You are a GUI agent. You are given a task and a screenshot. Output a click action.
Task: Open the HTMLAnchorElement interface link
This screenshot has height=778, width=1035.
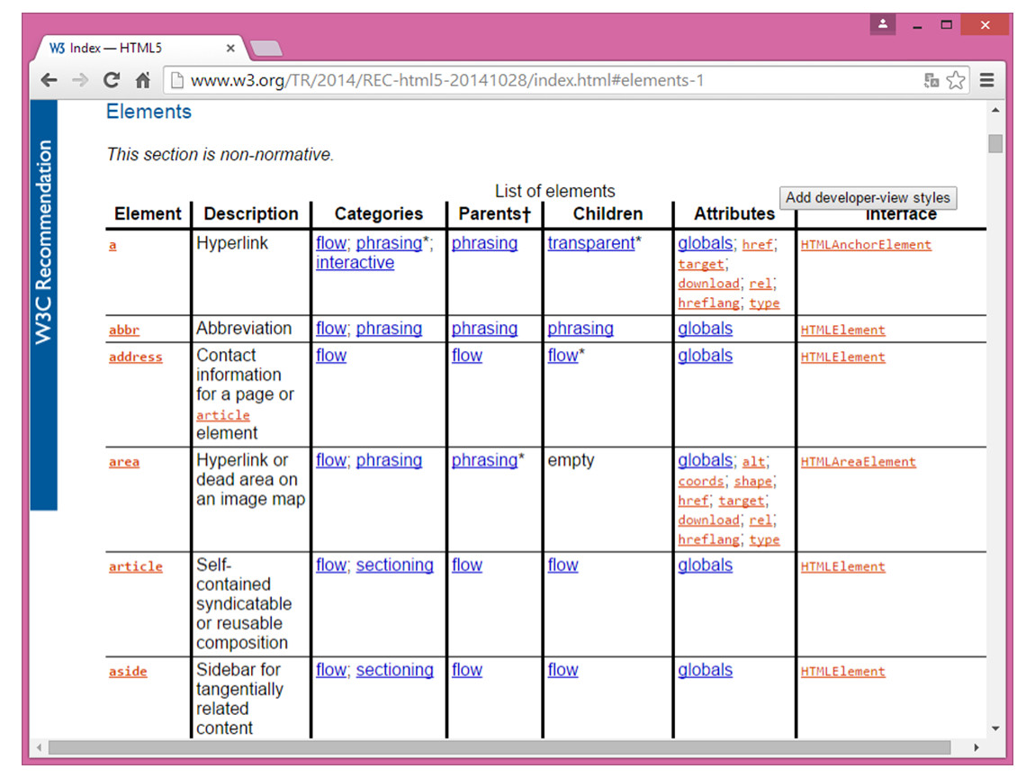coord(866,245)
